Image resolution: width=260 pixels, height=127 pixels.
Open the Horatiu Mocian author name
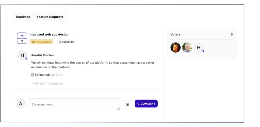point(42,55)
